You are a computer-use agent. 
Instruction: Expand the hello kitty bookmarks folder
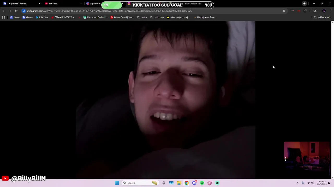point(157,17)
